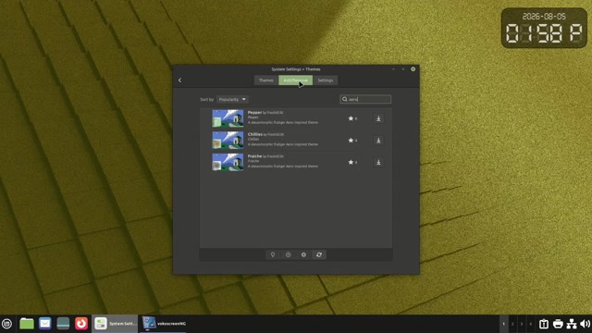
Task: Click the Fraiche theme thumbnail
Action: pyautogui.click(x=228, y=162)
